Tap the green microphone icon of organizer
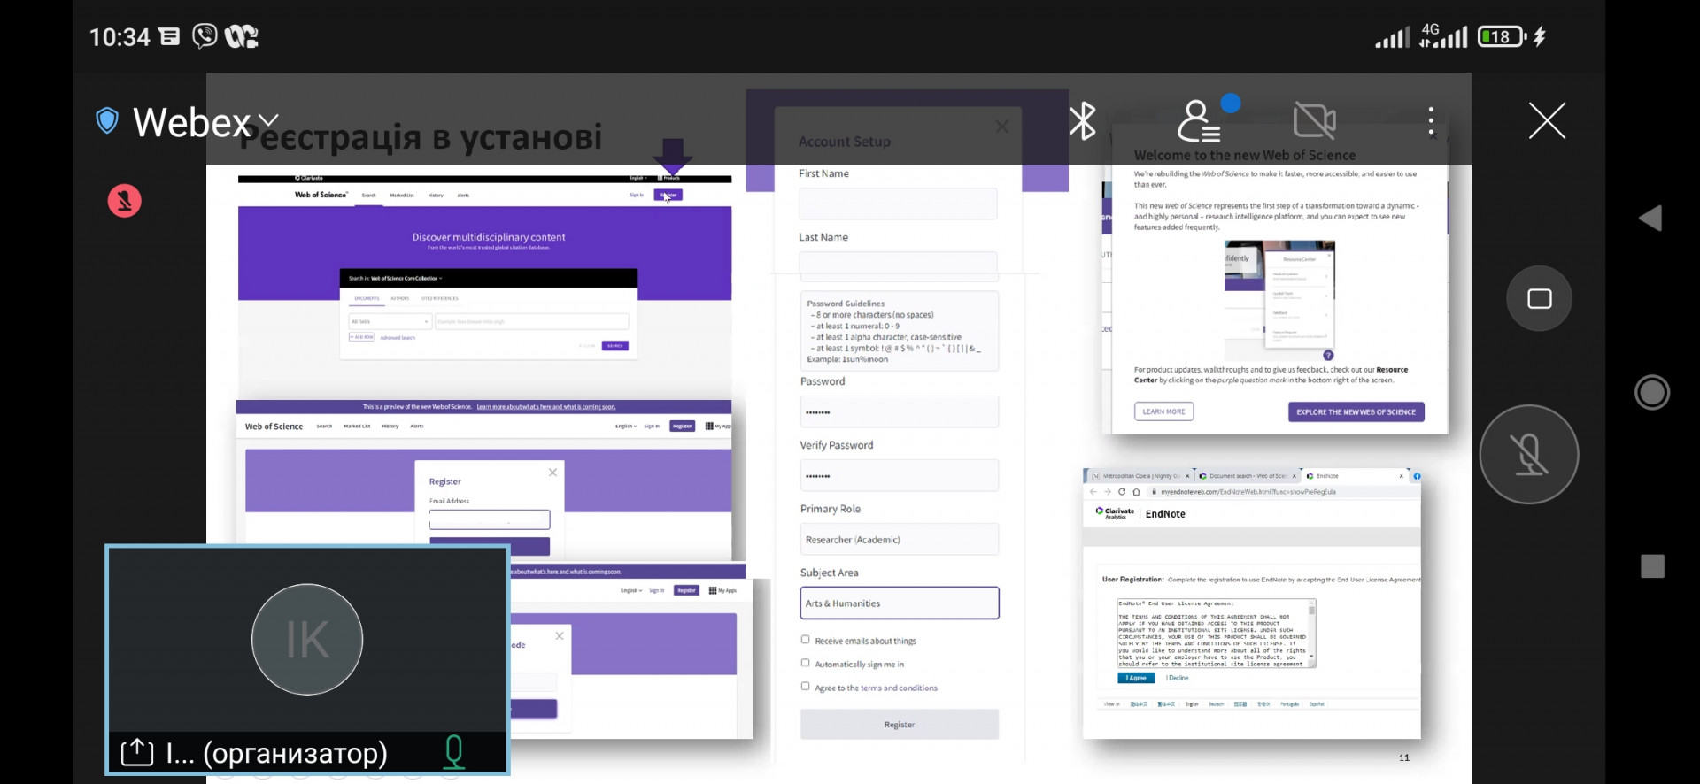The height and width of the screenshot is (784, 1700). pos(454,752)
